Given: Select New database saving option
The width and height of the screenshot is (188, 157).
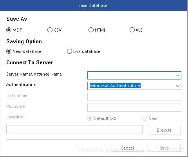Looking at the screenshot, I should tap(9, 51).
